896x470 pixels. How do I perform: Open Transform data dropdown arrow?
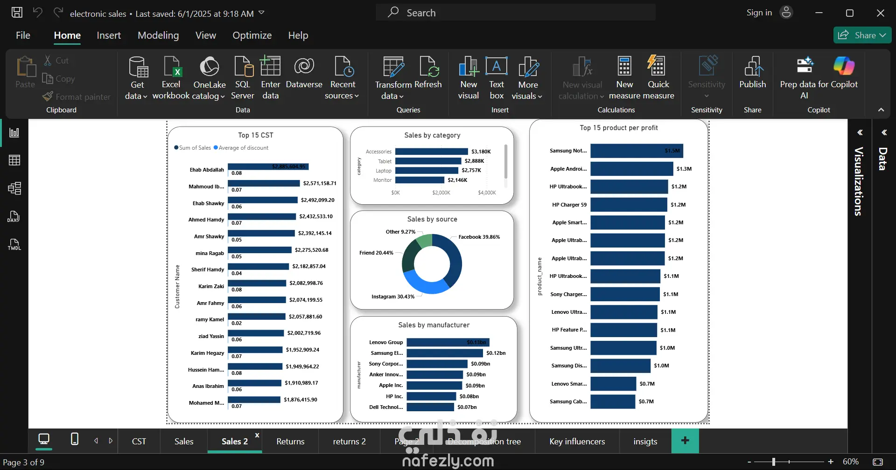click(392, 96)
